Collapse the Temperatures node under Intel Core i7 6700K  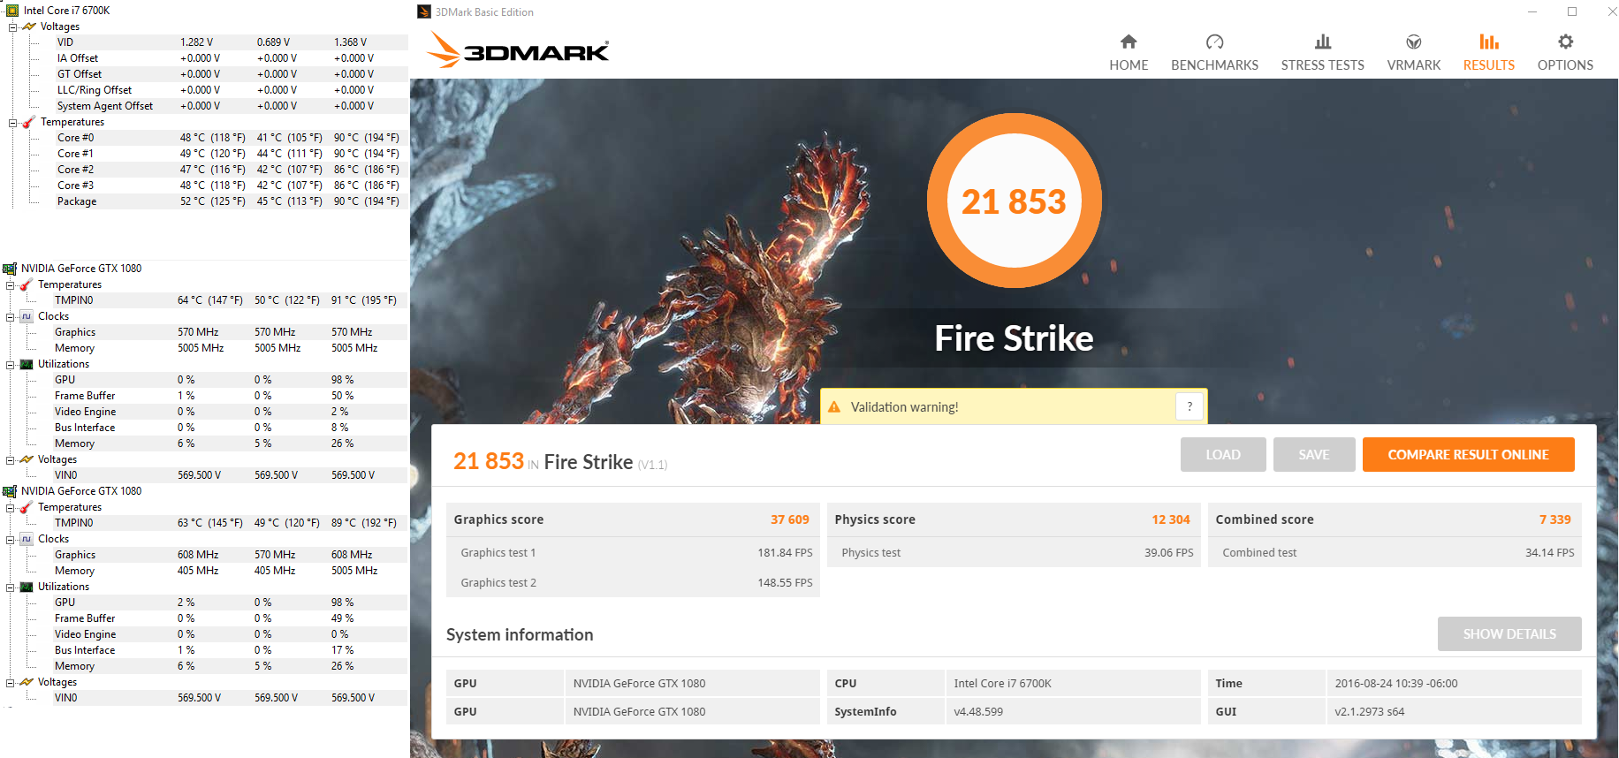coord(12,122)
